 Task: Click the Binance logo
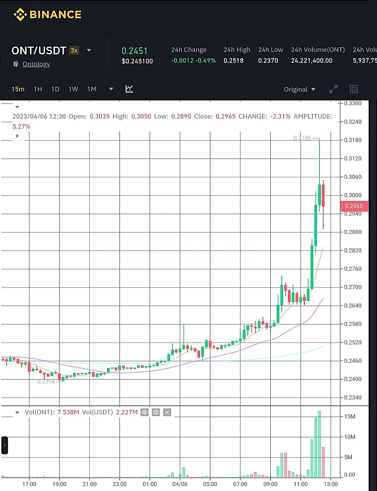pyautogui.click(x=47, y=15)
